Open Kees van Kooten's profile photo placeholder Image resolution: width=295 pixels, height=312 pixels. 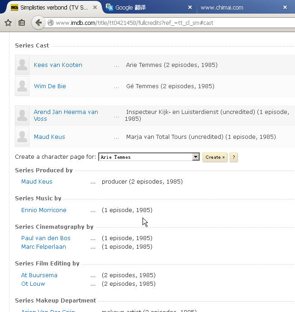(x=22, y=65)
